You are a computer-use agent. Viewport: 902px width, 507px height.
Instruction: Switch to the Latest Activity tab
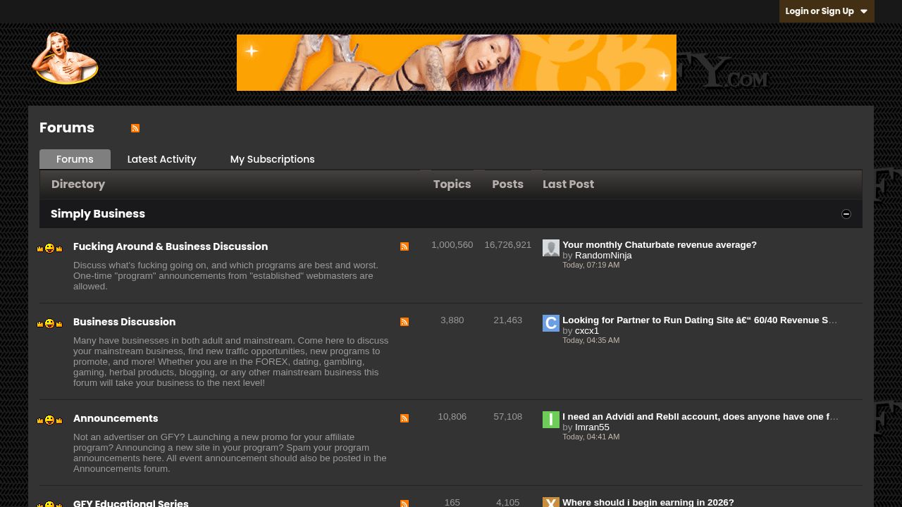tap(161, 159)
